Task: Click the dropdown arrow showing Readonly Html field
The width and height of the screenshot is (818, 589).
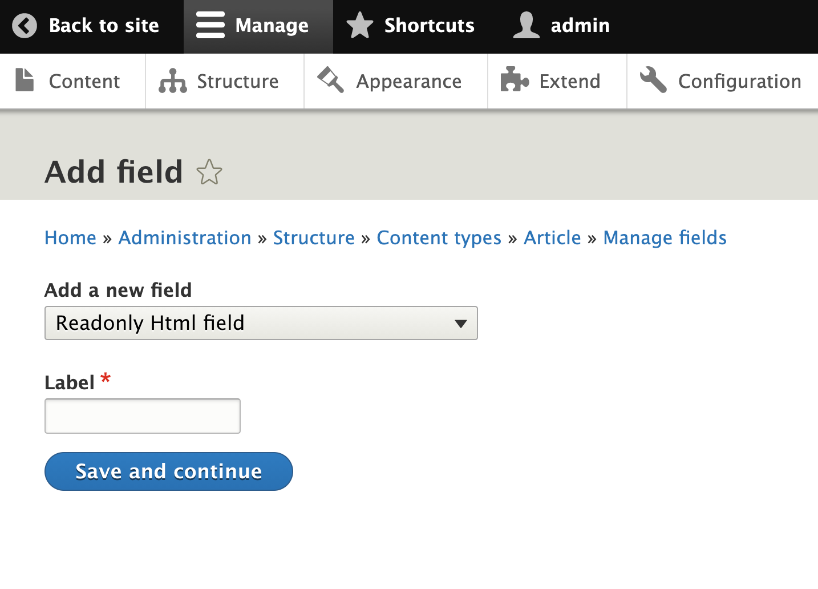Action: coord(460,323)
